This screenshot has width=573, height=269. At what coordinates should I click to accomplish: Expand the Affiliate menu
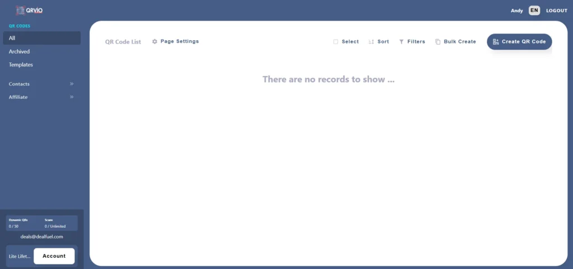41,97
